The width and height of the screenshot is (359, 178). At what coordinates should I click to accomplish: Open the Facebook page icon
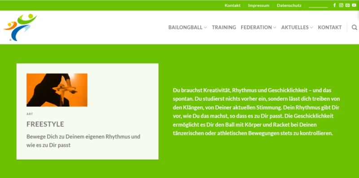click(x=334, y=5)
